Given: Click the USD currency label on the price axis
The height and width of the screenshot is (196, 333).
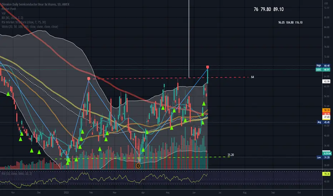Looking at the screenshot, I should [326, 3].
